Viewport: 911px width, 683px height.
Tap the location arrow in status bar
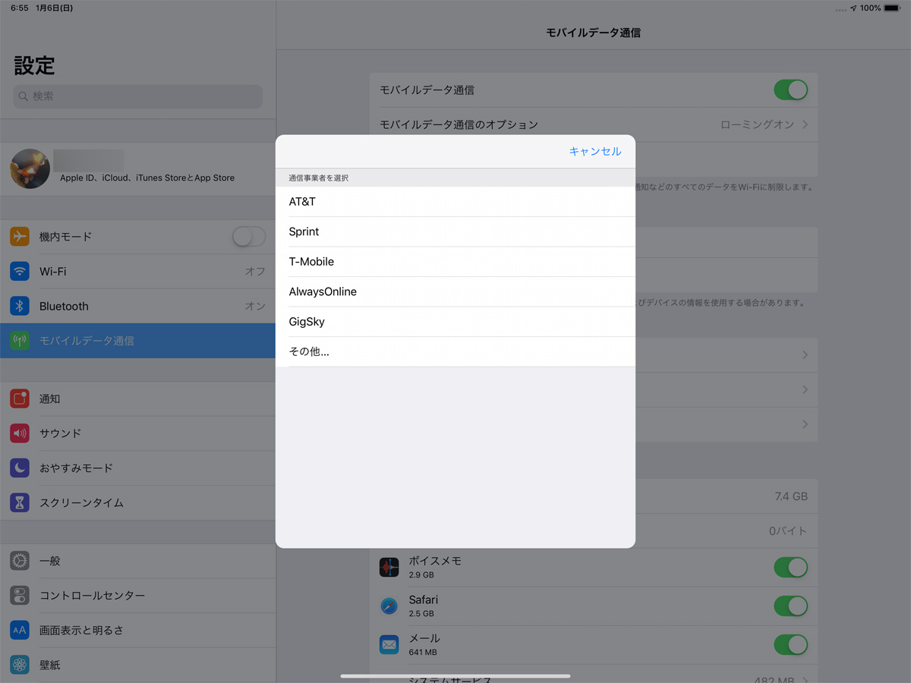tap(853, 8)
